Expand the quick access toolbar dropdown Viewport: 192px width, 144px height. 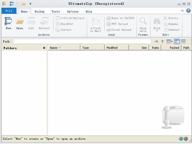pos(30,4)
